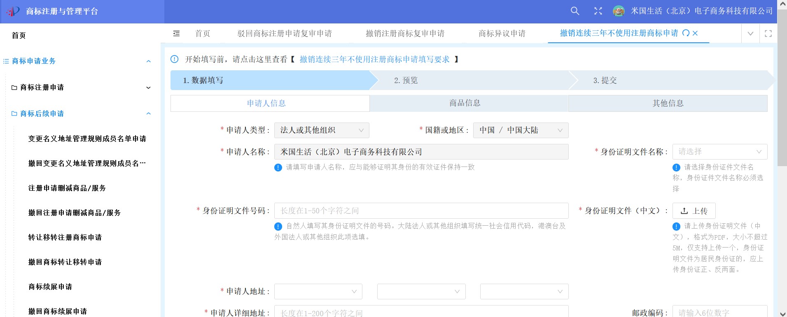Switch to the 商标异议申请 tab
The width and height of the screenshot is (787, 317).
(502, 34)
